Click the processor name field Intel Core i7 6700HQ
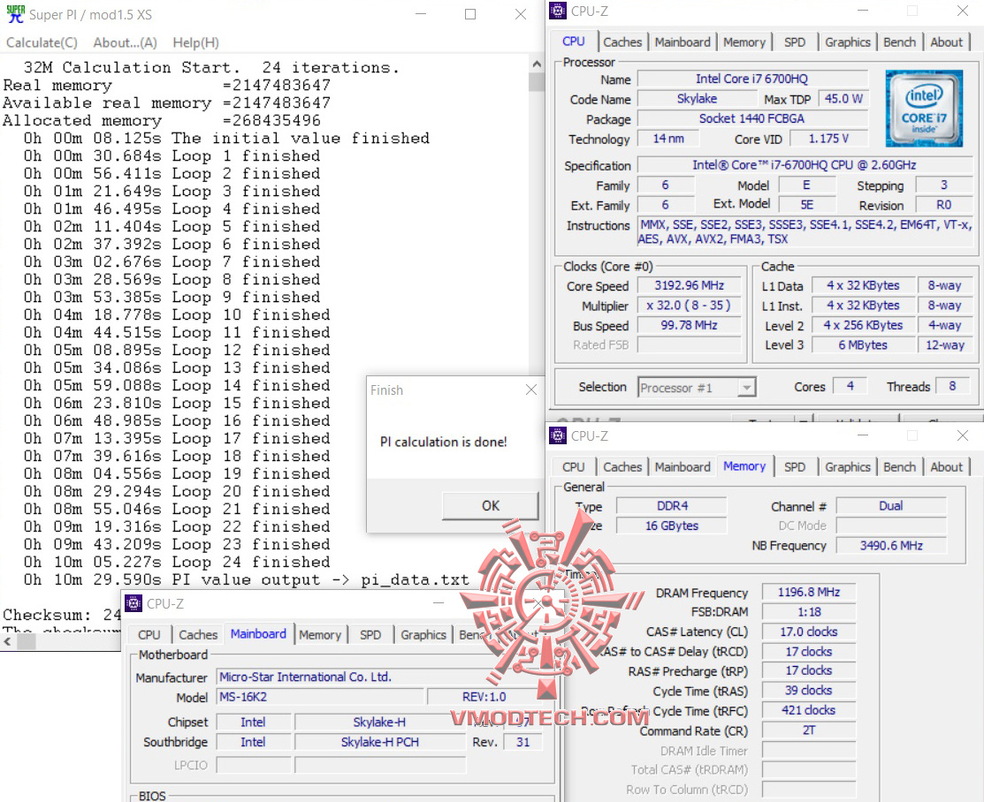984x802 pixels. [x=752, y=79]
